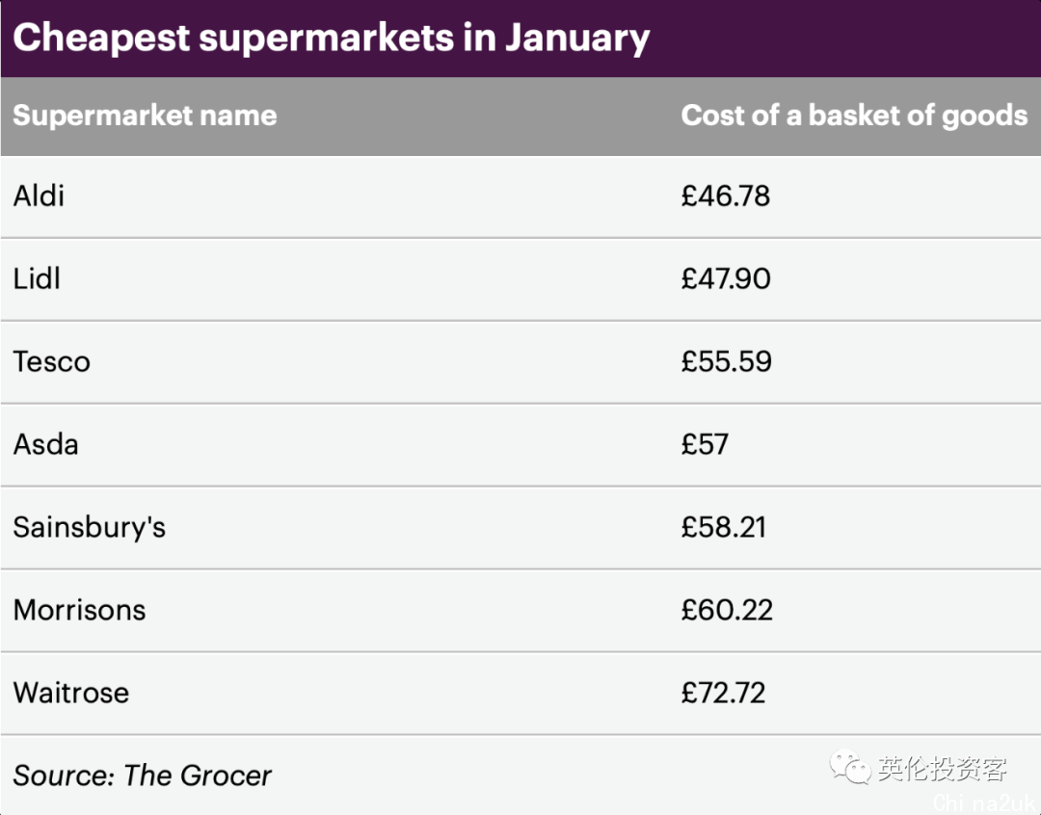Click the Aldi price £46.78
Image resolution: width=1041 pixels, height=815 pixels.
click(726, 196)
